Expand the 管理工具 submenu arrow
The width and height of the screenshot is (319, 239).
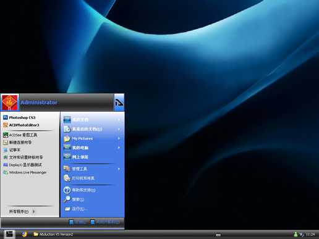pos(119,169)
